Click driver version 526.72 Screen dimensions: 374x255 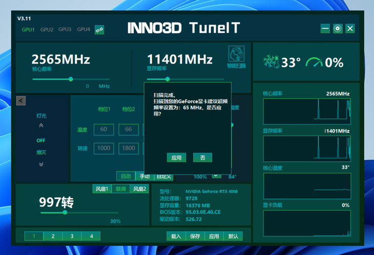tap(194, 219)
